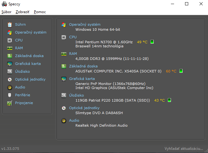
Task: Click the CPU chip icon in sidebar
Action: (x=10, y=40)
